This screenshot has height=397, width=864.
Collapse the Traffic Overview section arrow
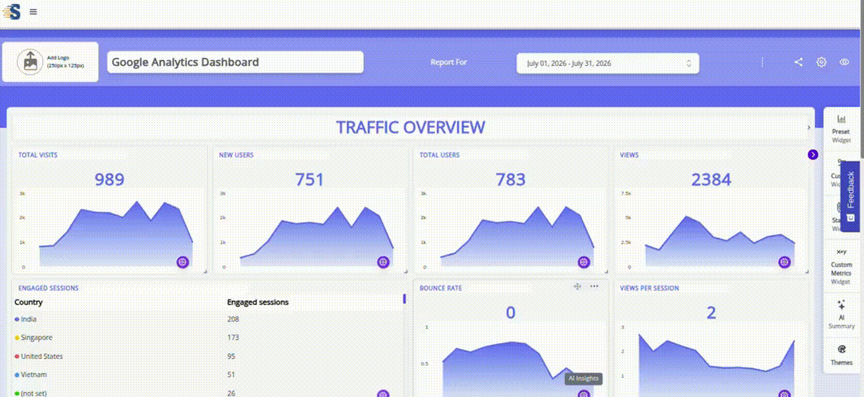808,127
